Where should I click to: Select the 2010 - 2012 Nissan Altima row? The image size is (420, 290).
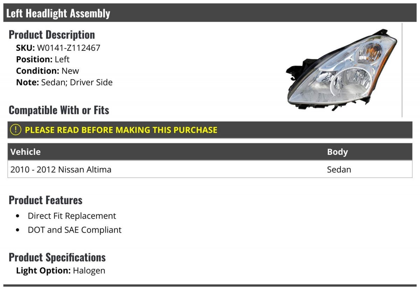61,170
